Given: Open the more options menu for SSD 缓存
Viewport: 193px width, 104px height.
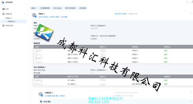Looking at the screenshot, I should coord(191,102).
